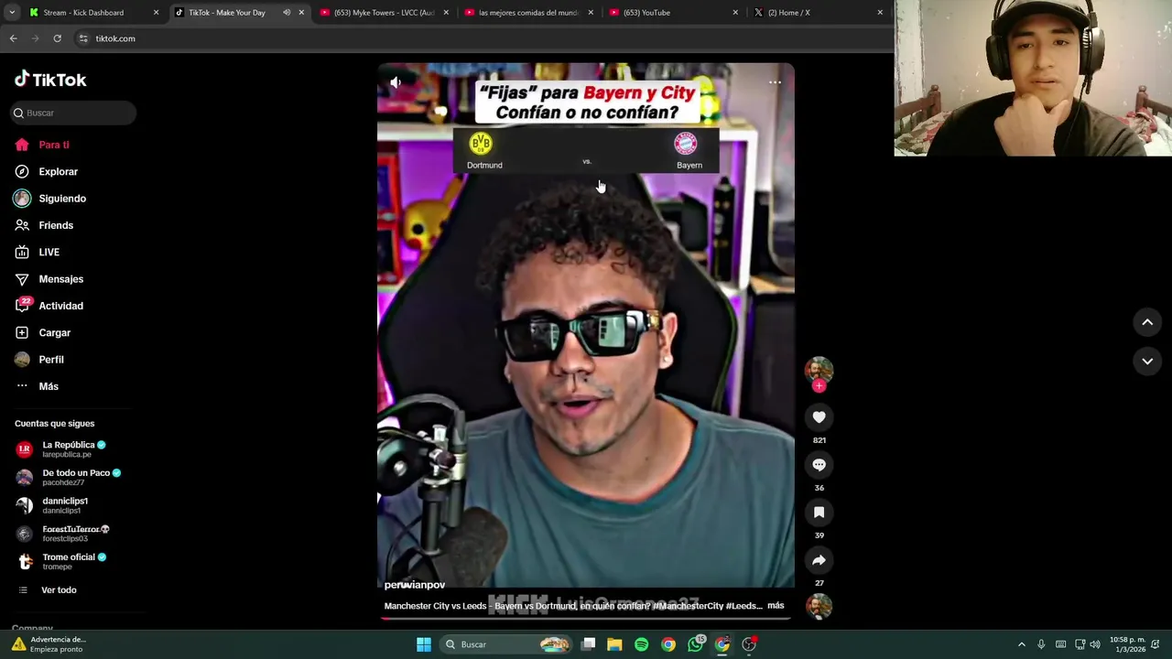
Task: Like the video with the heart icon
Action: click(x=819, y=417)
